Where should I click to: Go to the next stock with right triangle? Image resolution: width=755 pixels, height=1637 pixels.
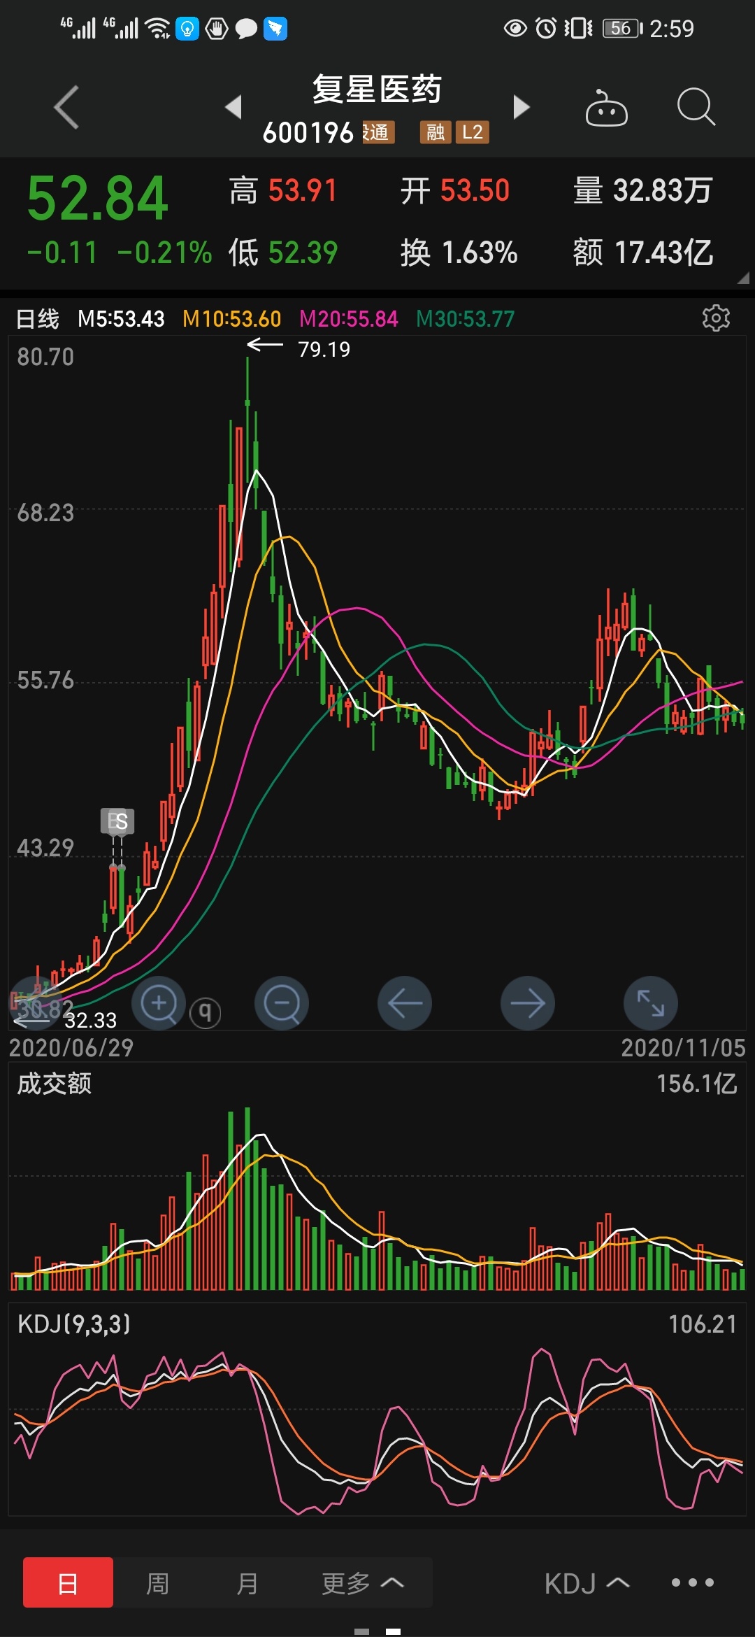point(522,107)
